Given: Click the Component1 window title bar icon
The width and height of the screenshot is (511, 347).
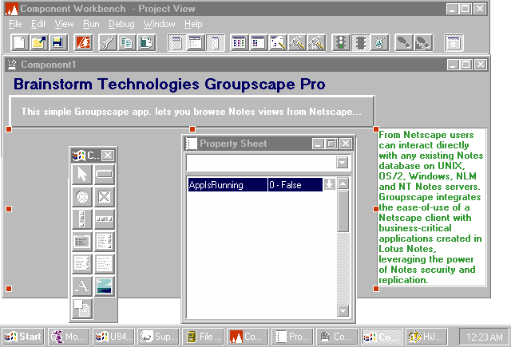Looking at the screenshot, I should [x=12, y=65].
